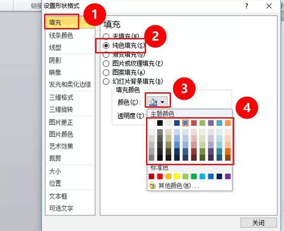Open the 裁剪 category
Screen dimensions: 284x231
coord(55,158)
